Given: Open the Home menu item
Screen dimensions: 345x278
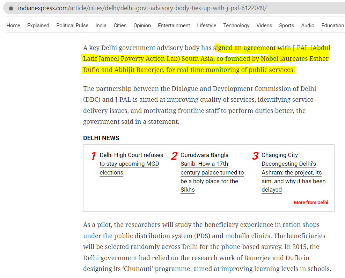Looking at the screenshot, I should pyautogui.click(x=13, y=26).
